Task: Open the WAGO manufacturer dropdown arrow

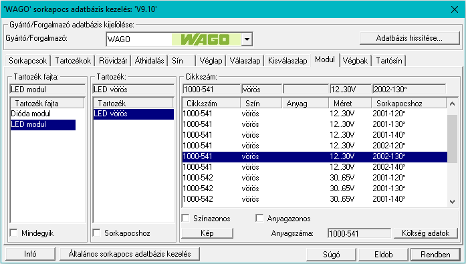Action: coord(247,39)
